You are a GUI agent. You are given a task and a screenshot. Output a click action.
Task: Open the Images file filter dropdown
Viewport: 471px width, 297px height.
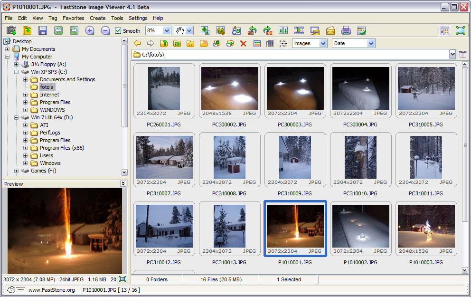[323, 43]
